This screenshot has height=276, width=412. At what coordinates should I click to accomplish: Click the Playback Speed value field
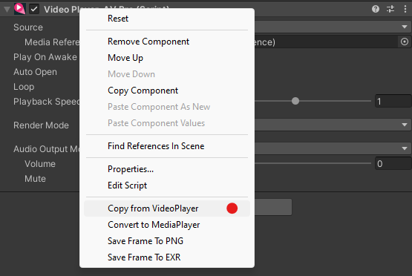click(393, 102)
